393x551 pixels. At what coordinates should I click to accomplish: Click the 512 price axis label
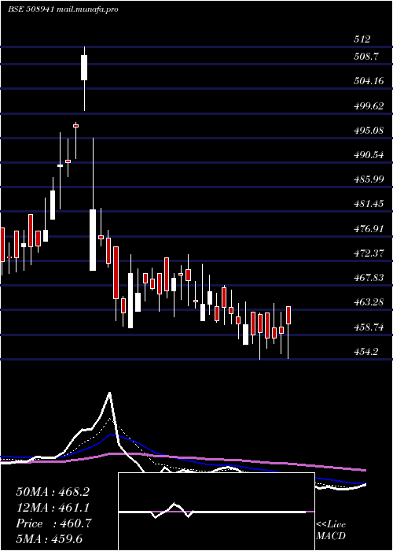tap(362, 39)
